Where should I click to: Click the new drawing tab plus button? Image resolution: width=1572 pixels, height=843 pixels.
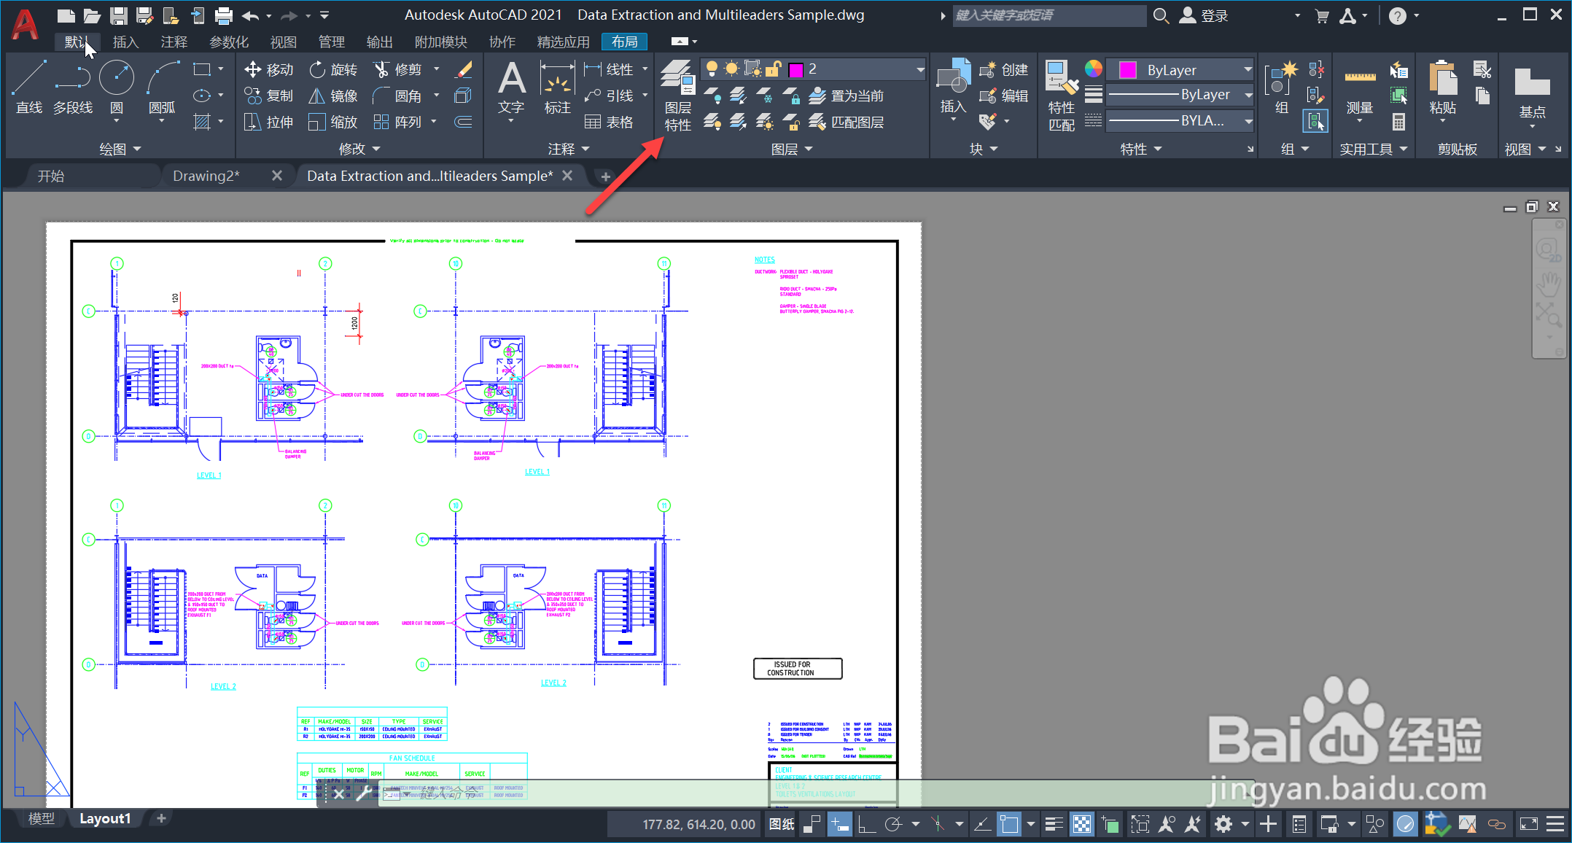(x=605, y=176)
